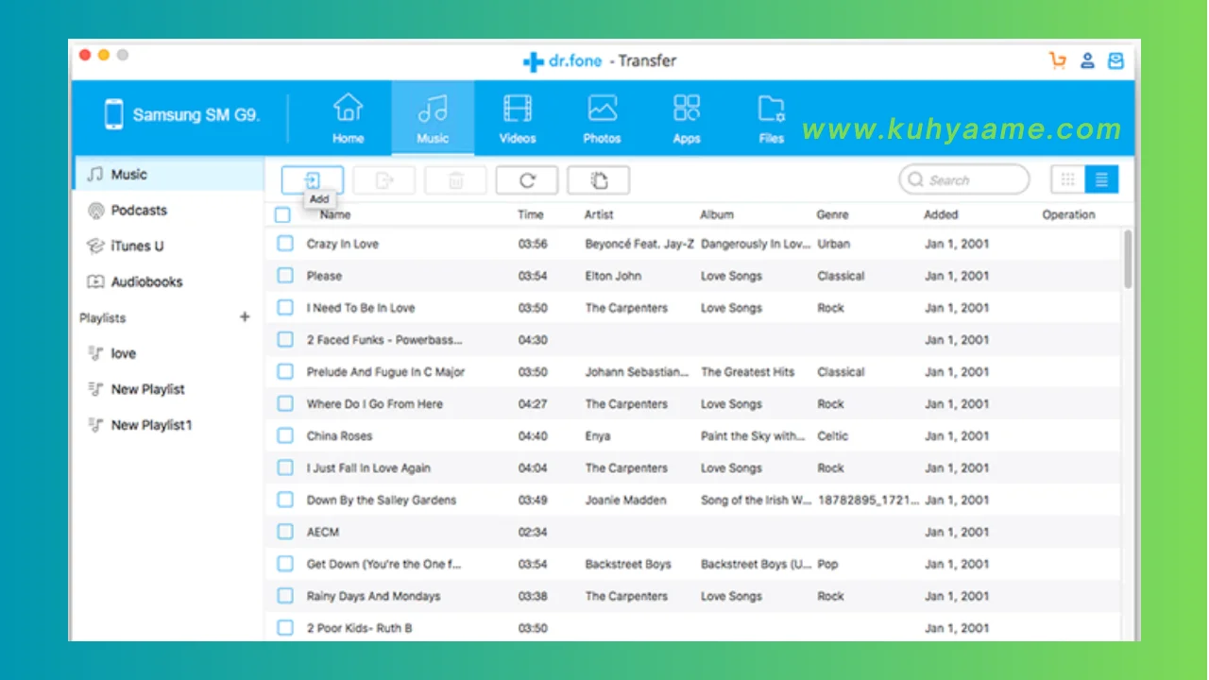Sort by the Time column header
This screenshot has width=1209, height=680.
click(531, 215)
